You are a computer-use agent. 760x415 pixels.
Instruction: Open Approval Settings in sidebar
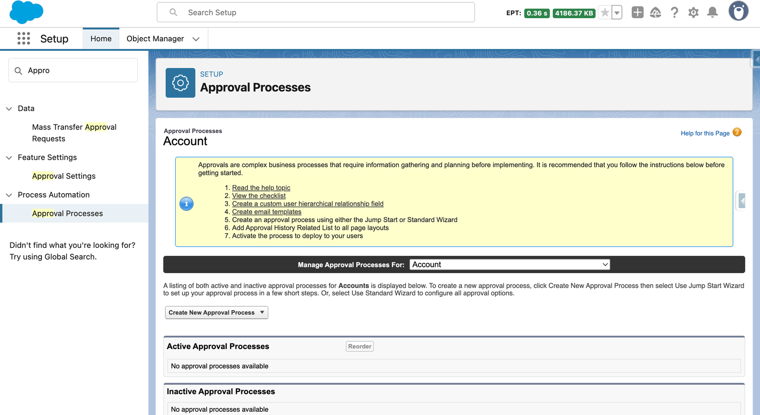64,176
